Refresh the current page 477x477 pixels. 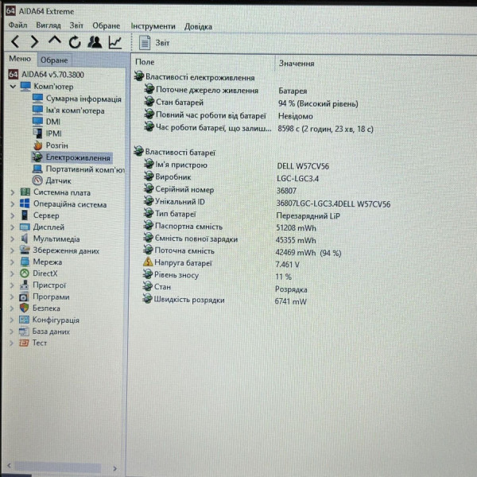tap(75, 42)
